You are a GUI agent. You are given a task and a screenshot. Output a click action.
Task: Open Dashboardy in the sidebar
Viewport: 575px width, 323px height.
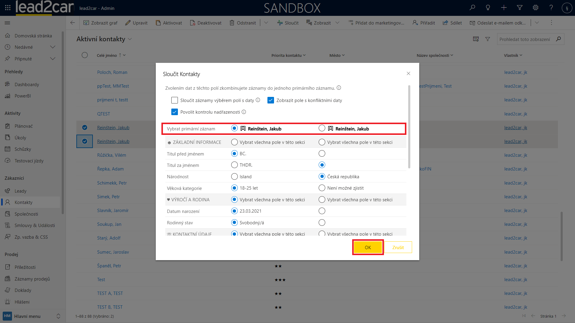coord(27,84)
